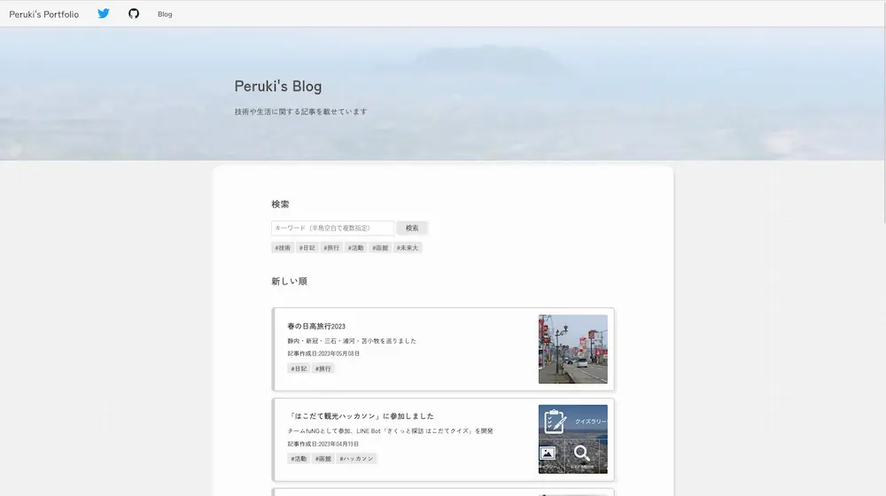Go to Peruki's Portfolio home link
886x496 pixels.
(44, 14)
